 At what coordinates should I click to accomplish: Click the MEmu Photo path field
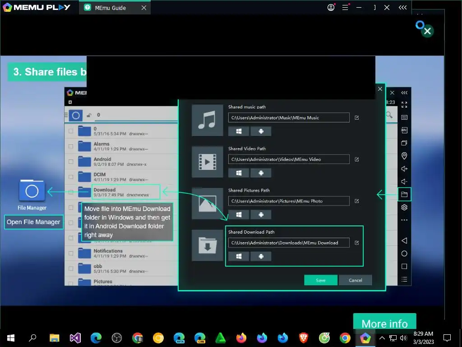[289, 201]
